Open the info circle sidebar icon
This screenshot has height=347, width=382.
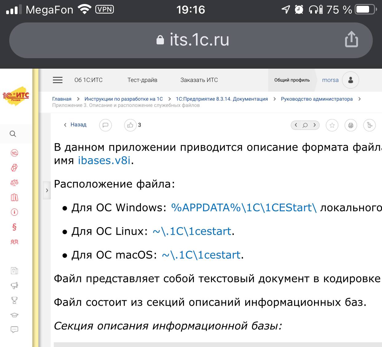[x=14, y=212]
